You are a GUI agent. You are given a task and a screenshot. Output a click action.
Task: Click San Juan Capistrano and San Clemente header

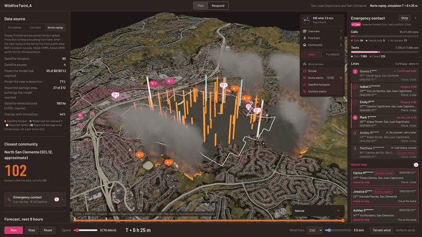pyautogui.click(x=339, y=6)
